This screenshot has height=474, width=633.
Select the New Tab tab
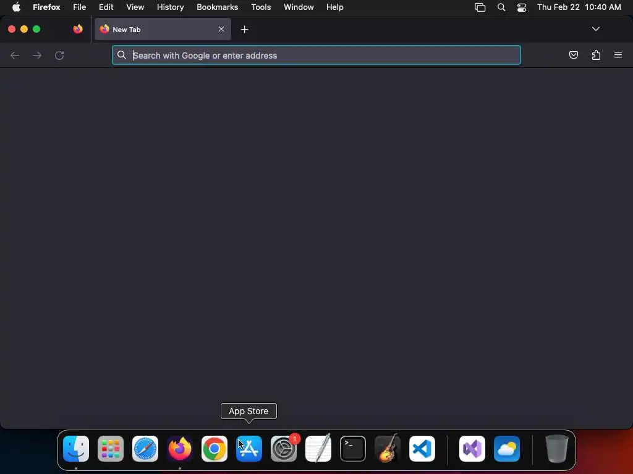(163, 29)
